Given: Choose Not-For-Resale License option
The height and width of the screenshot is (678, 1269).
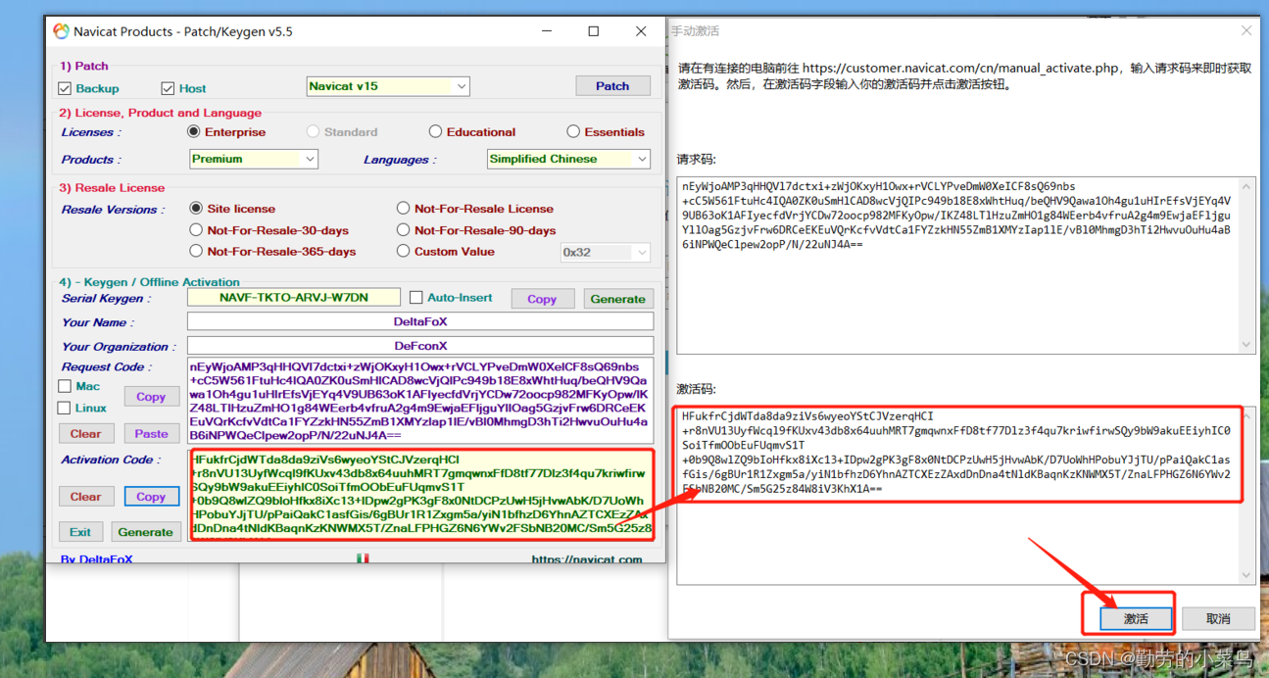Looking at the screenshot, I should (x=403, y=208).
